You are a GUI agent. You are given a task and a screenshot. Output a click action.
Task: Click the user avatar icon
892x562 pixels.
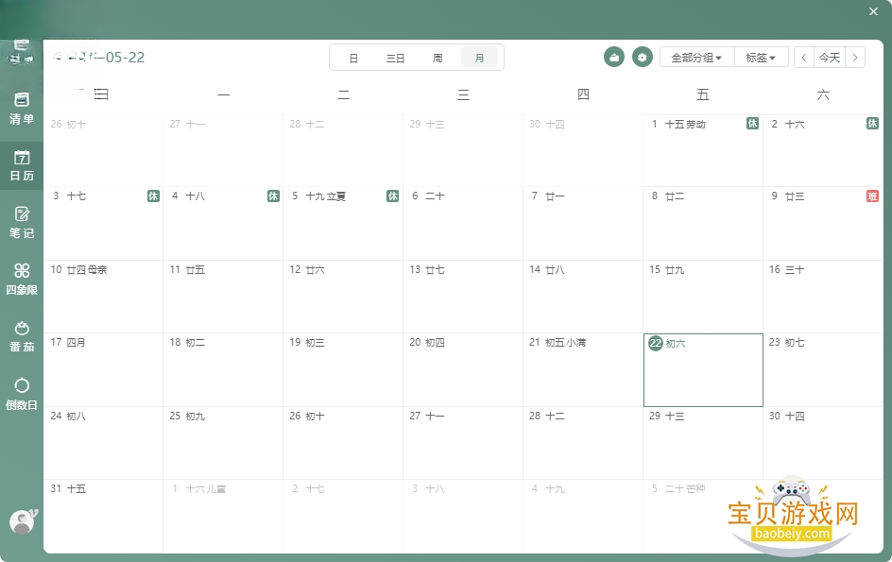(23, 521)
